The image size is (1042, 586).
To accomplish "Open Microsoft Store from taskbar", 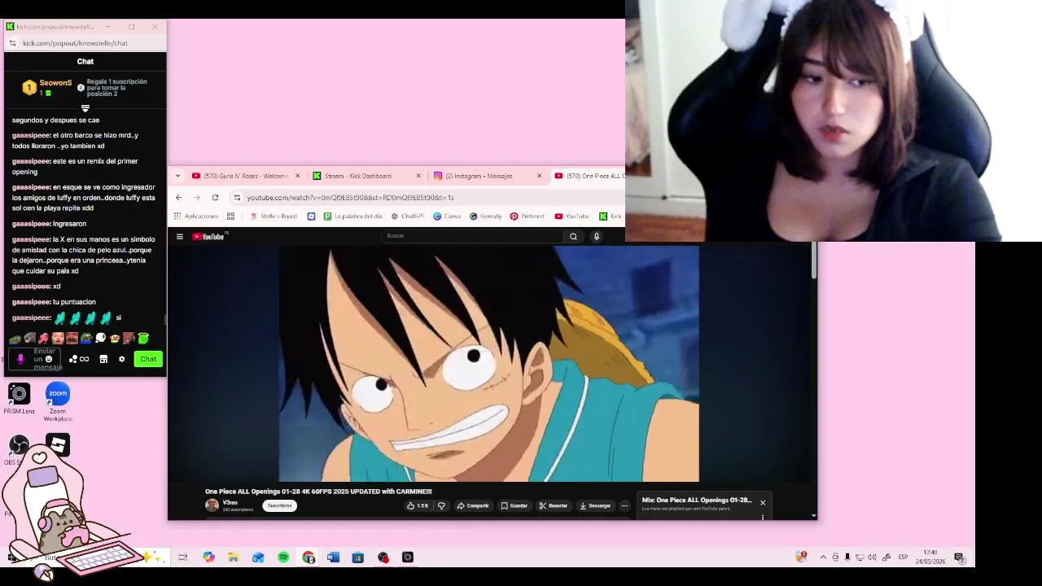I will pos(358,558).
